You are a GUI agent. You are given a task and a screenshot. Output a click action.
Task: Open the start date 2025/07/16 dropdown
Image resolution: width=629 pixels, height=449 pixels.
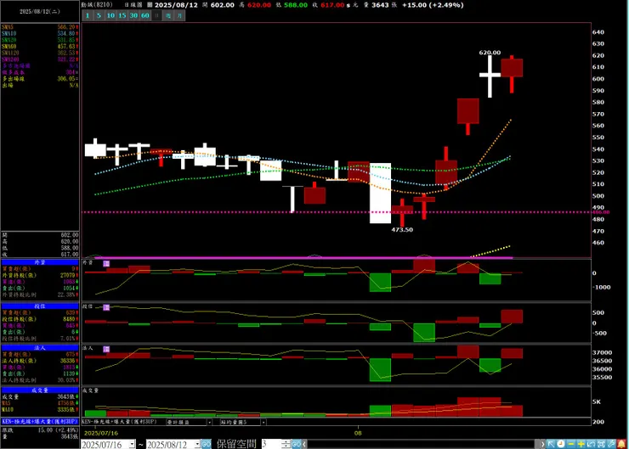click(x=133, y=444)
